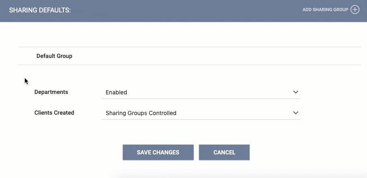Click the underline beneath the Enabled dropdown
Viewport: 367px width, 178px height.
[x=201, y=99]
